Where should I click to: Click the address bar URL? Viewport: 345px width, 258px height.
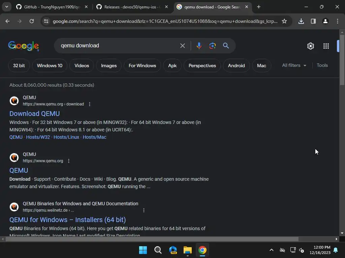coord(165,21)
